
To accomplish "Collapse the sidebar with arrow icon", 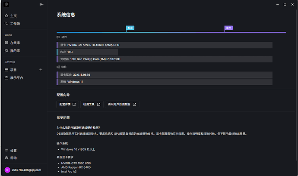I will [41, 4].
